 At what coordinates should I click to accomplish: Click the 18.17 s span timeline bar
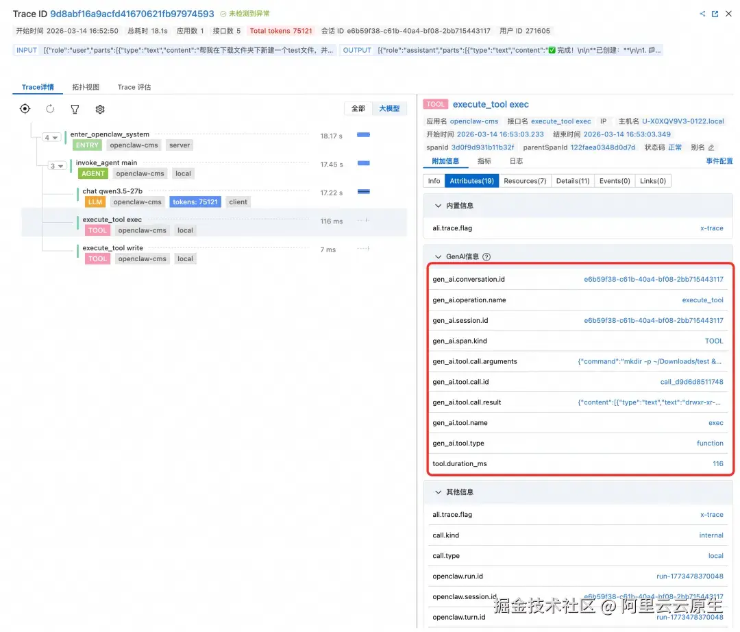[363, 135]
